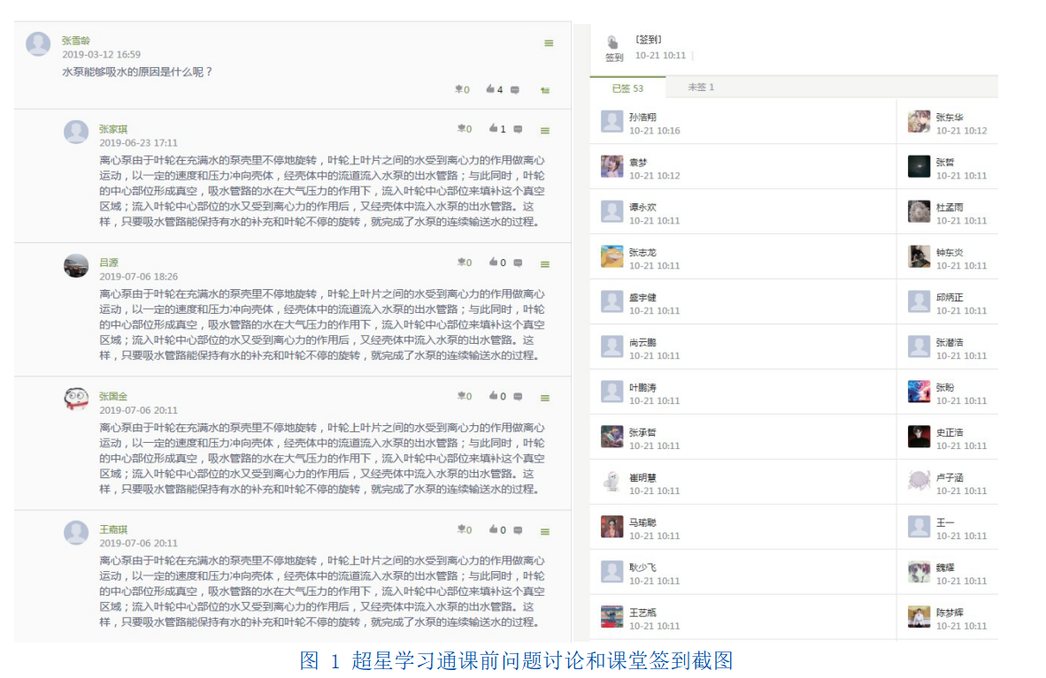Click the pin-to-top icon on 张雪龄's post
The width and height of the screenshot is (1046, 678).
(x=545, y=90)
